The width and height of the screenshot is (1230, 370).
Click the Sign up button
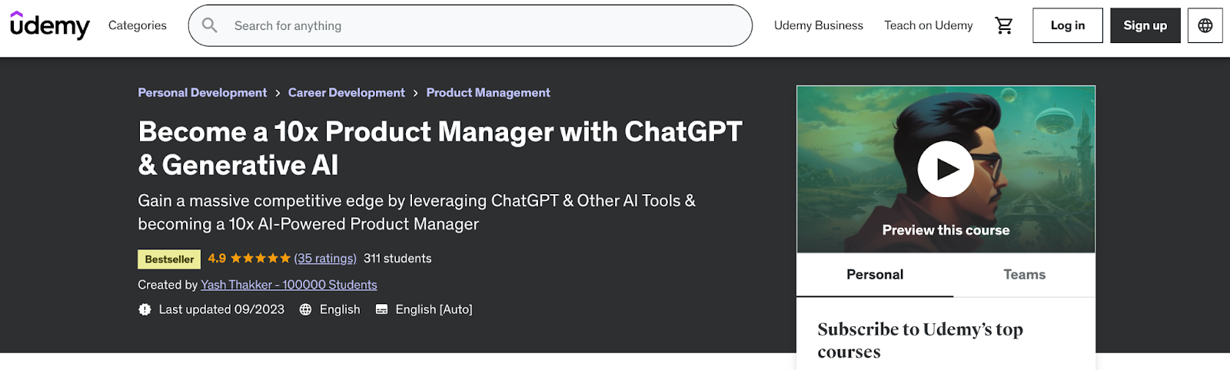tap(1145, 25)
